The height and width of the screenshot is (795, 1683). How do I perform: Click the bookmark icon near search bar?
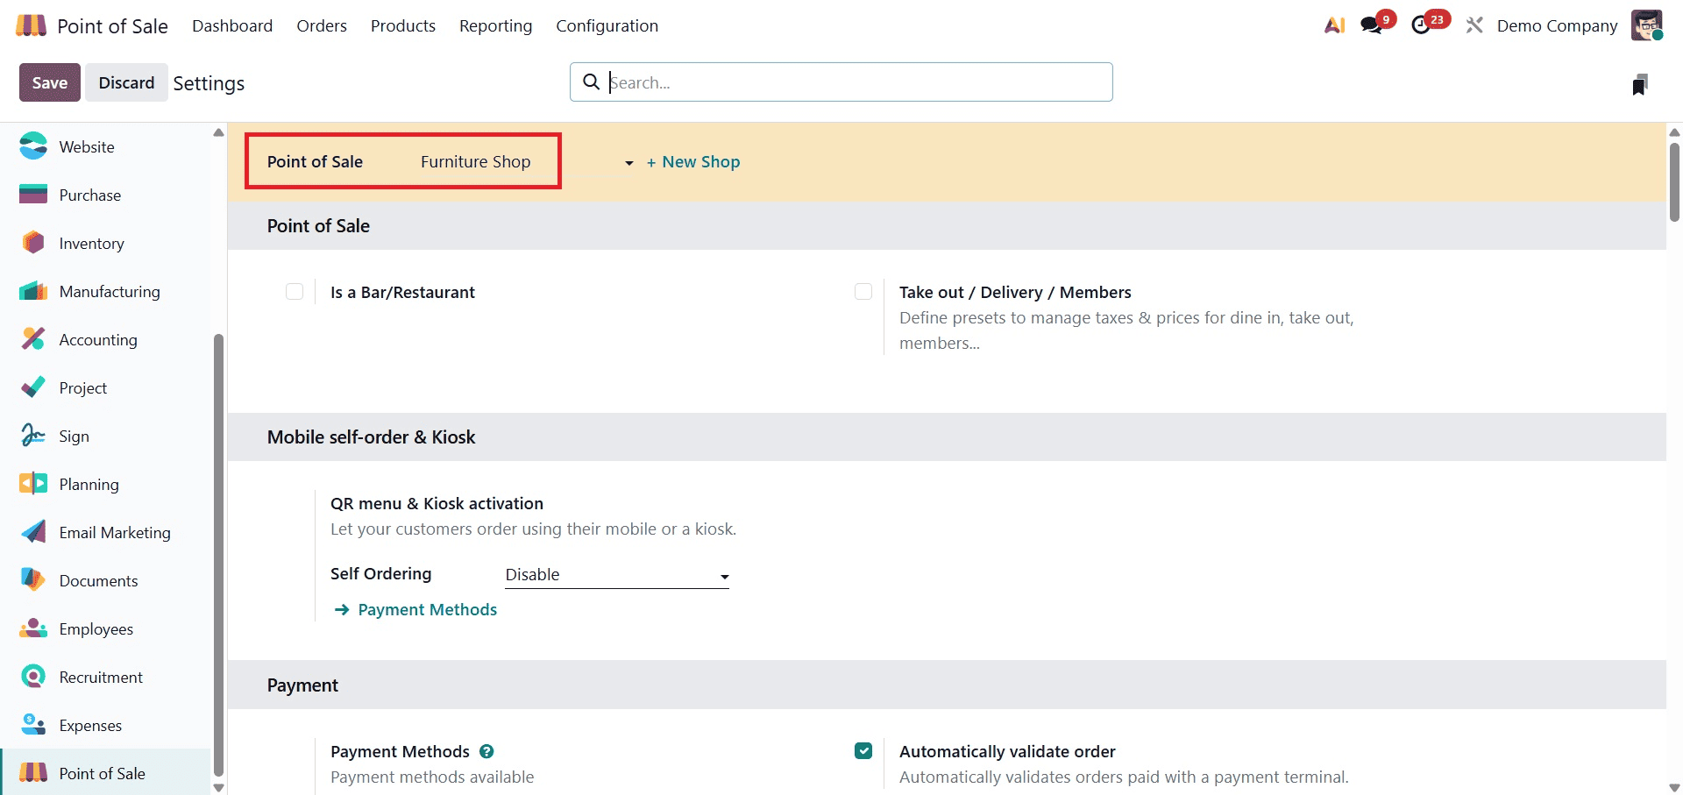(1640, 84)
